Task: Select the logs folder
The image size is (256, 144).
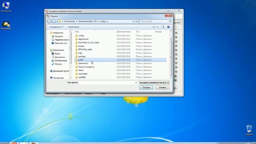Action: [80, 53]
